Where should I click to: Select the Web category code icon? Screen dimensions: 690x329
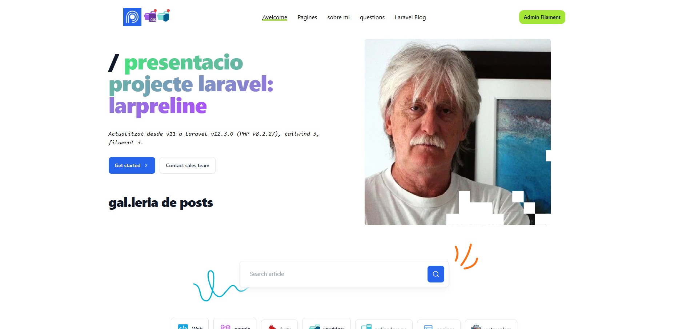(183, 326)
